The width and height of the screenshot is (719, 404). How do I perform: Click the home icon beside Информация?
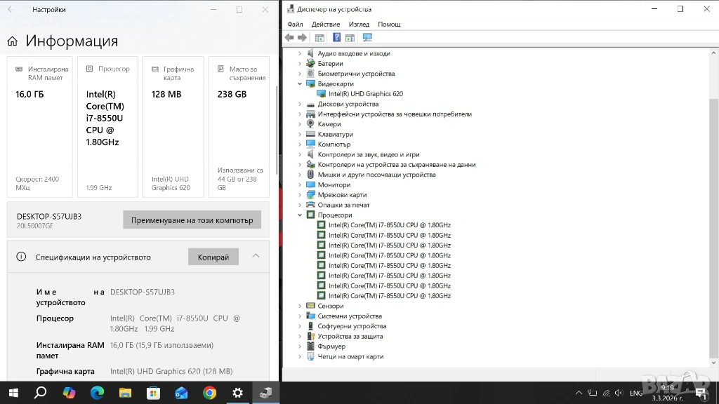point(12,41)
